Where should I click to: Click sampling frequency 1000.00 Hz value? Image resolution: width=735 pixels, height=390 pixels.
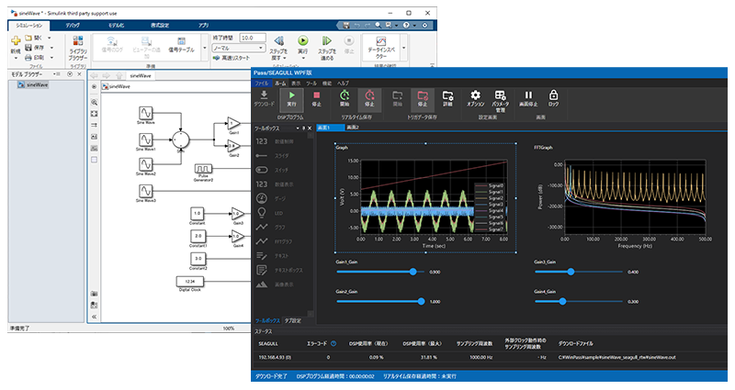coord(480,357)
